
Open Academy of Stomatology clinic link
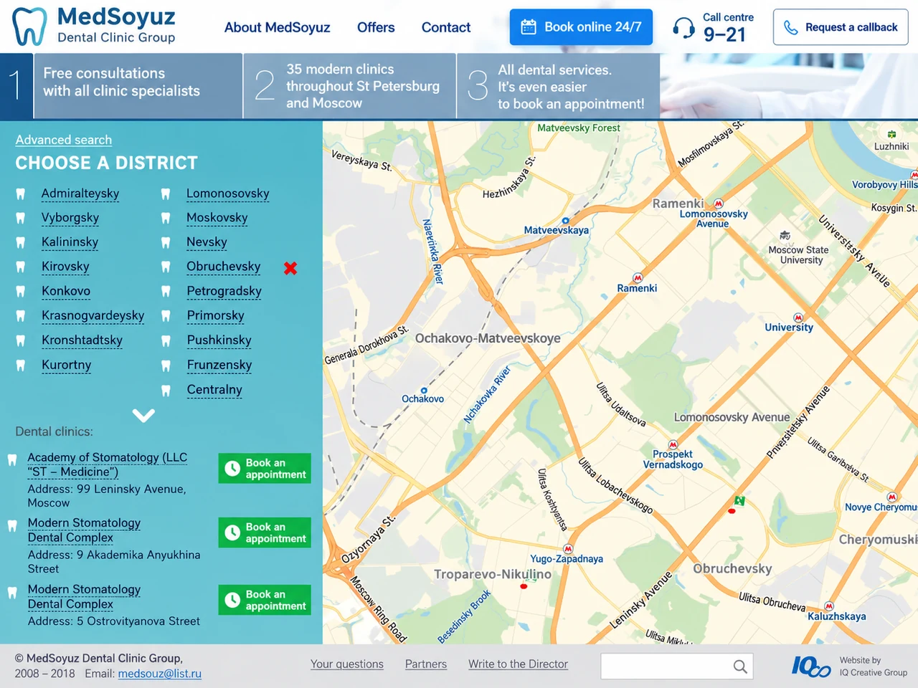coord(108,464)
